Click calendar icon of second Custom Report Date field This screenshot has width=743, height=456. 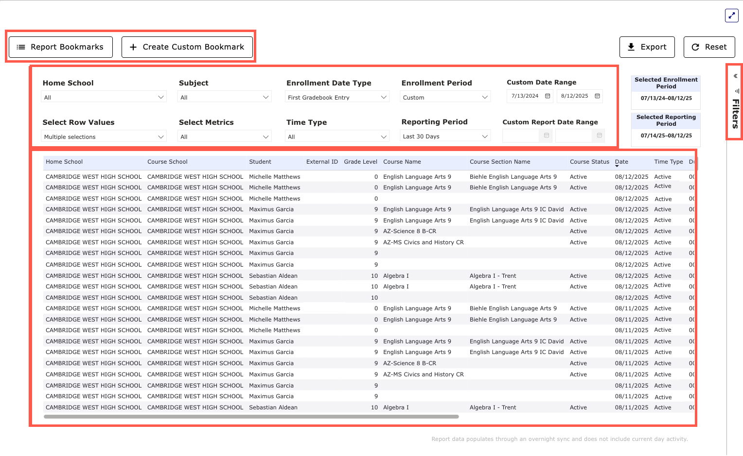[599, 135]
